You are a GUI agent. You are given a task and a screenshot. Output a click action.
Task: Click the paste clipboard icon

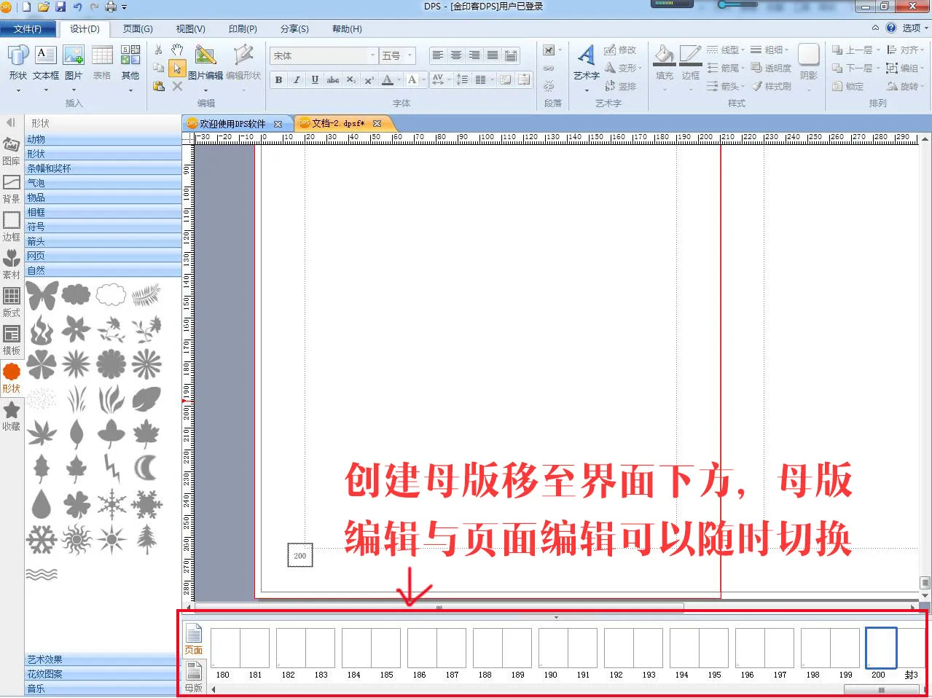[x=158, y=86]
